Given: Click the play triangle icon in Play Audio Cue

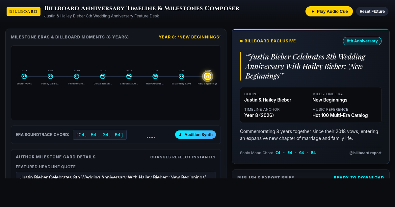Looking at the screenshot, I should pos(313,11).
